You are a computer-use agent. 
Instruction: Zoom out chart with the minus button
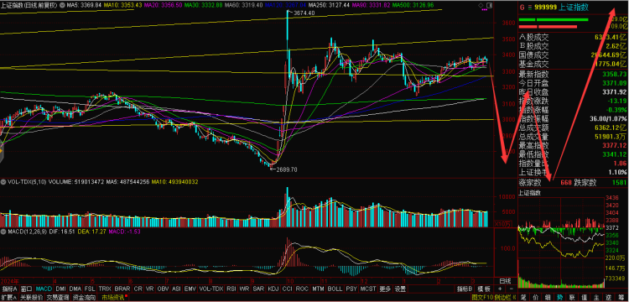pyautogui.click(x=511, y=289)
